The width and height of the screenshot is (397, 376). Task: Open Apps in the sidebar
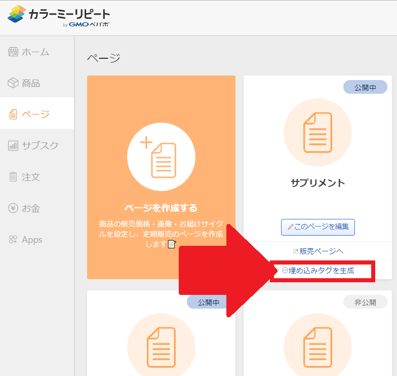(x=36, y=239)
